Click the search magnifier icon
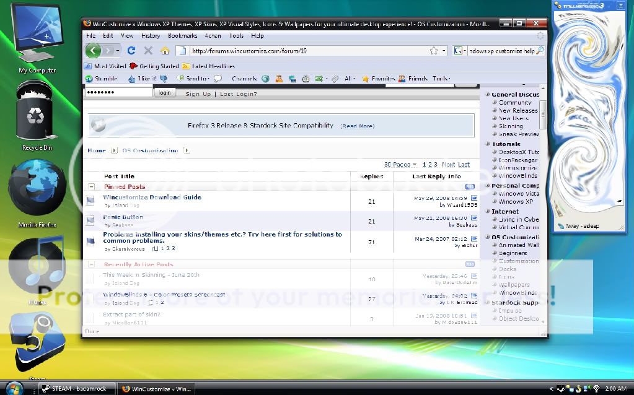The height and width of the screenshot is (395, 634). 540,51
